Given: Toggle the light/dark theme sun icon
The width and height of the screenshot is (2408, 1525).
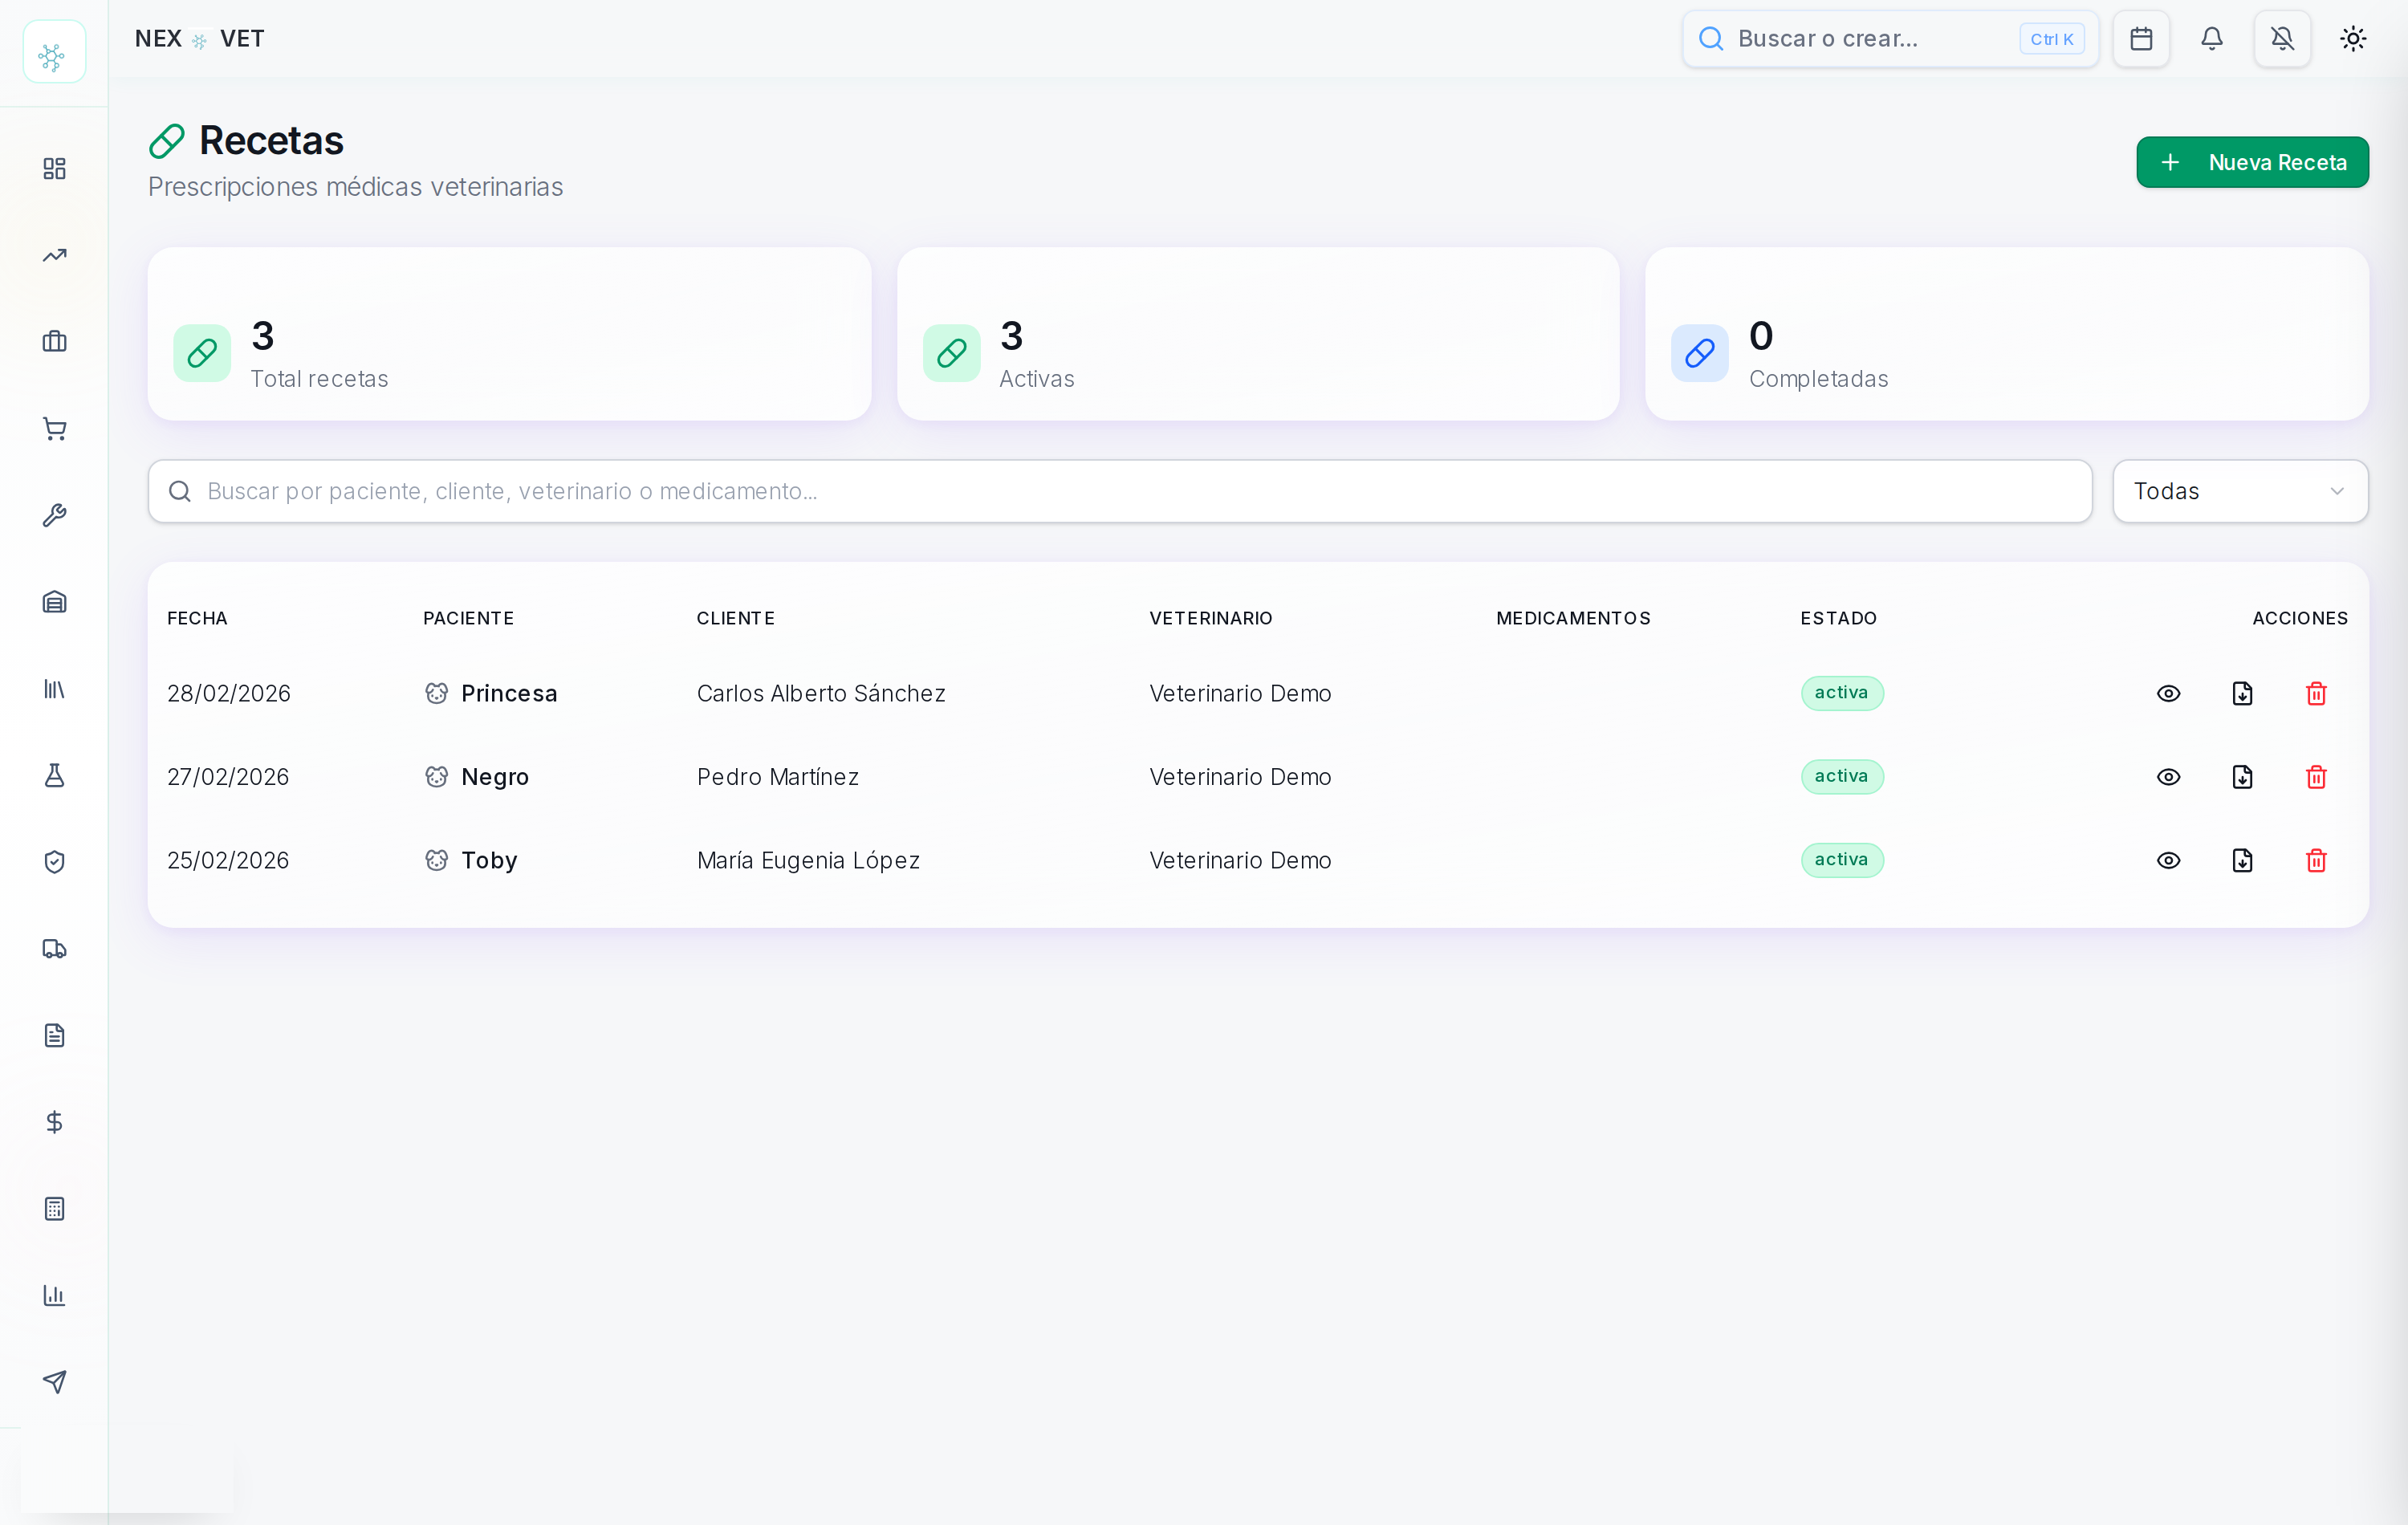Looking at the screenshot, I should click(2353, 39).
